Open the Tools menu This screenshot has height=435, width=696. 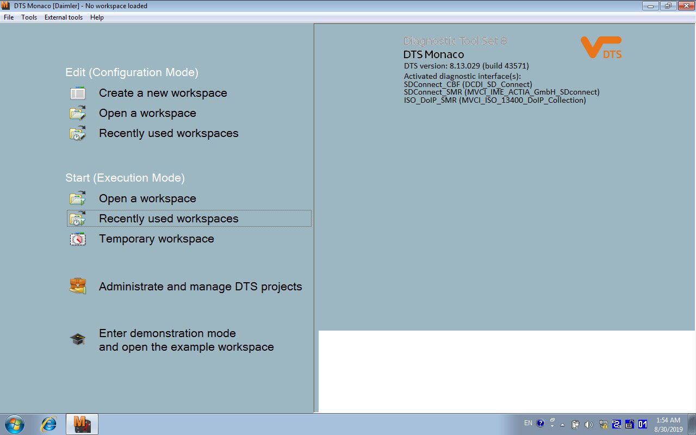(29, 17)
